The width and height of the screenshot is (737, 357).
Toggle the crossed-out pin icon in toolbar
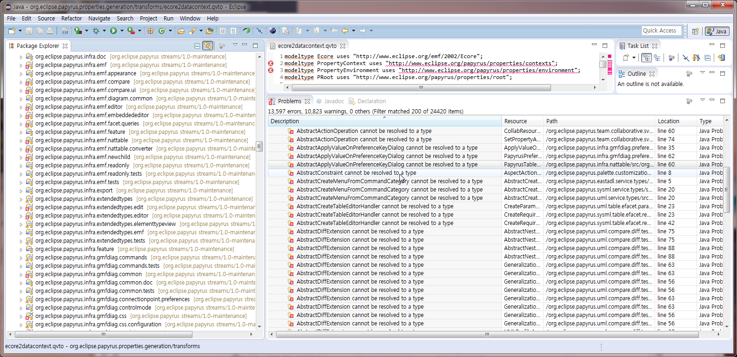(259, 31)
